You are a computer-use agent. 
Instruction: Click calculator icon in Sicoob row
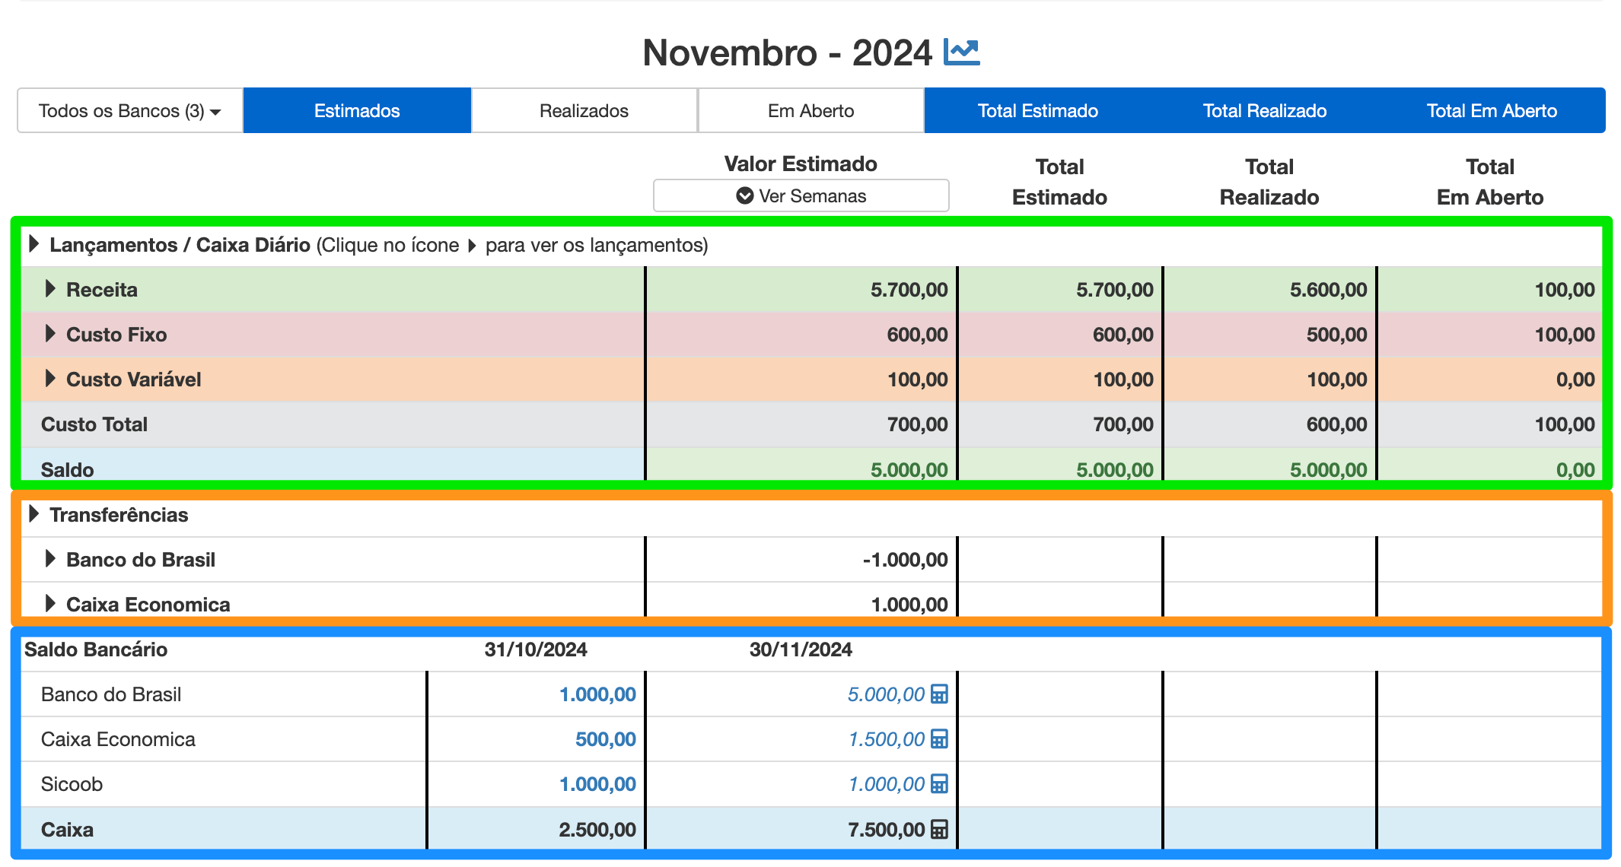(x=940, y=784)
